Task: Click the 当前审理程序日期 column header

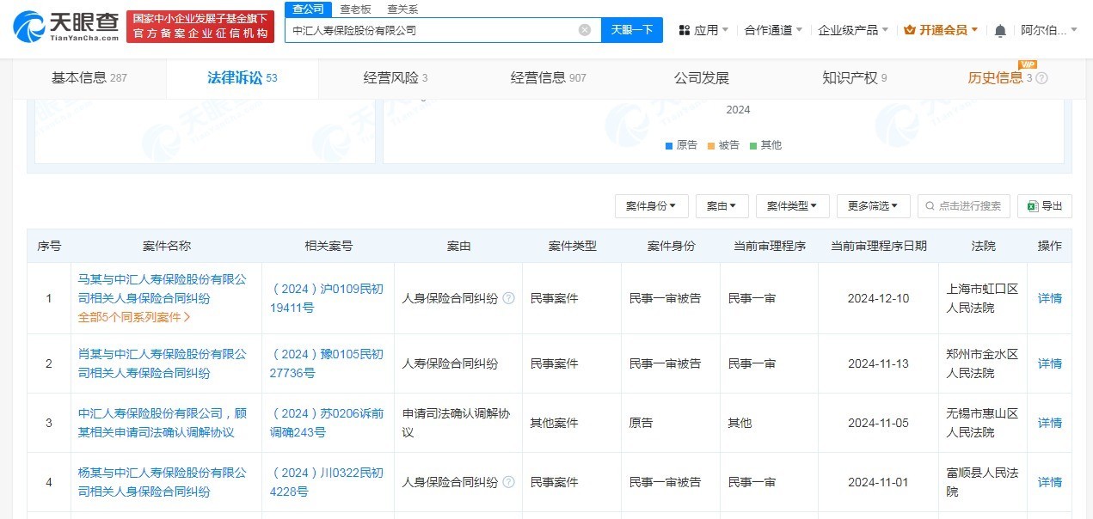Action: (x=879, y=246)
